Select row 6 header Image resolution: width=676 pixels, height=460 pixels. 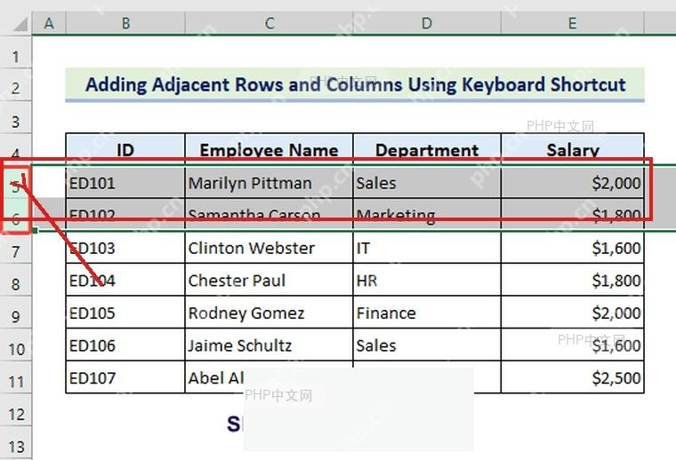15,215
